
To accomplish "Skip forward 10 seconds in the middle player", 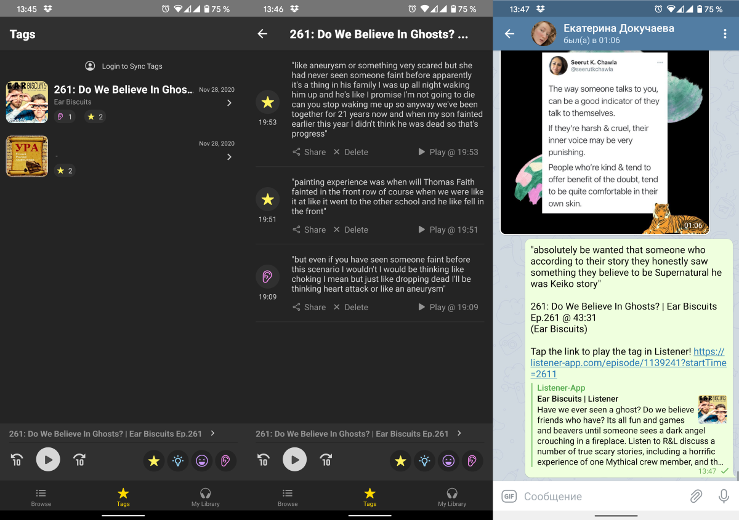I will (326, 460).
